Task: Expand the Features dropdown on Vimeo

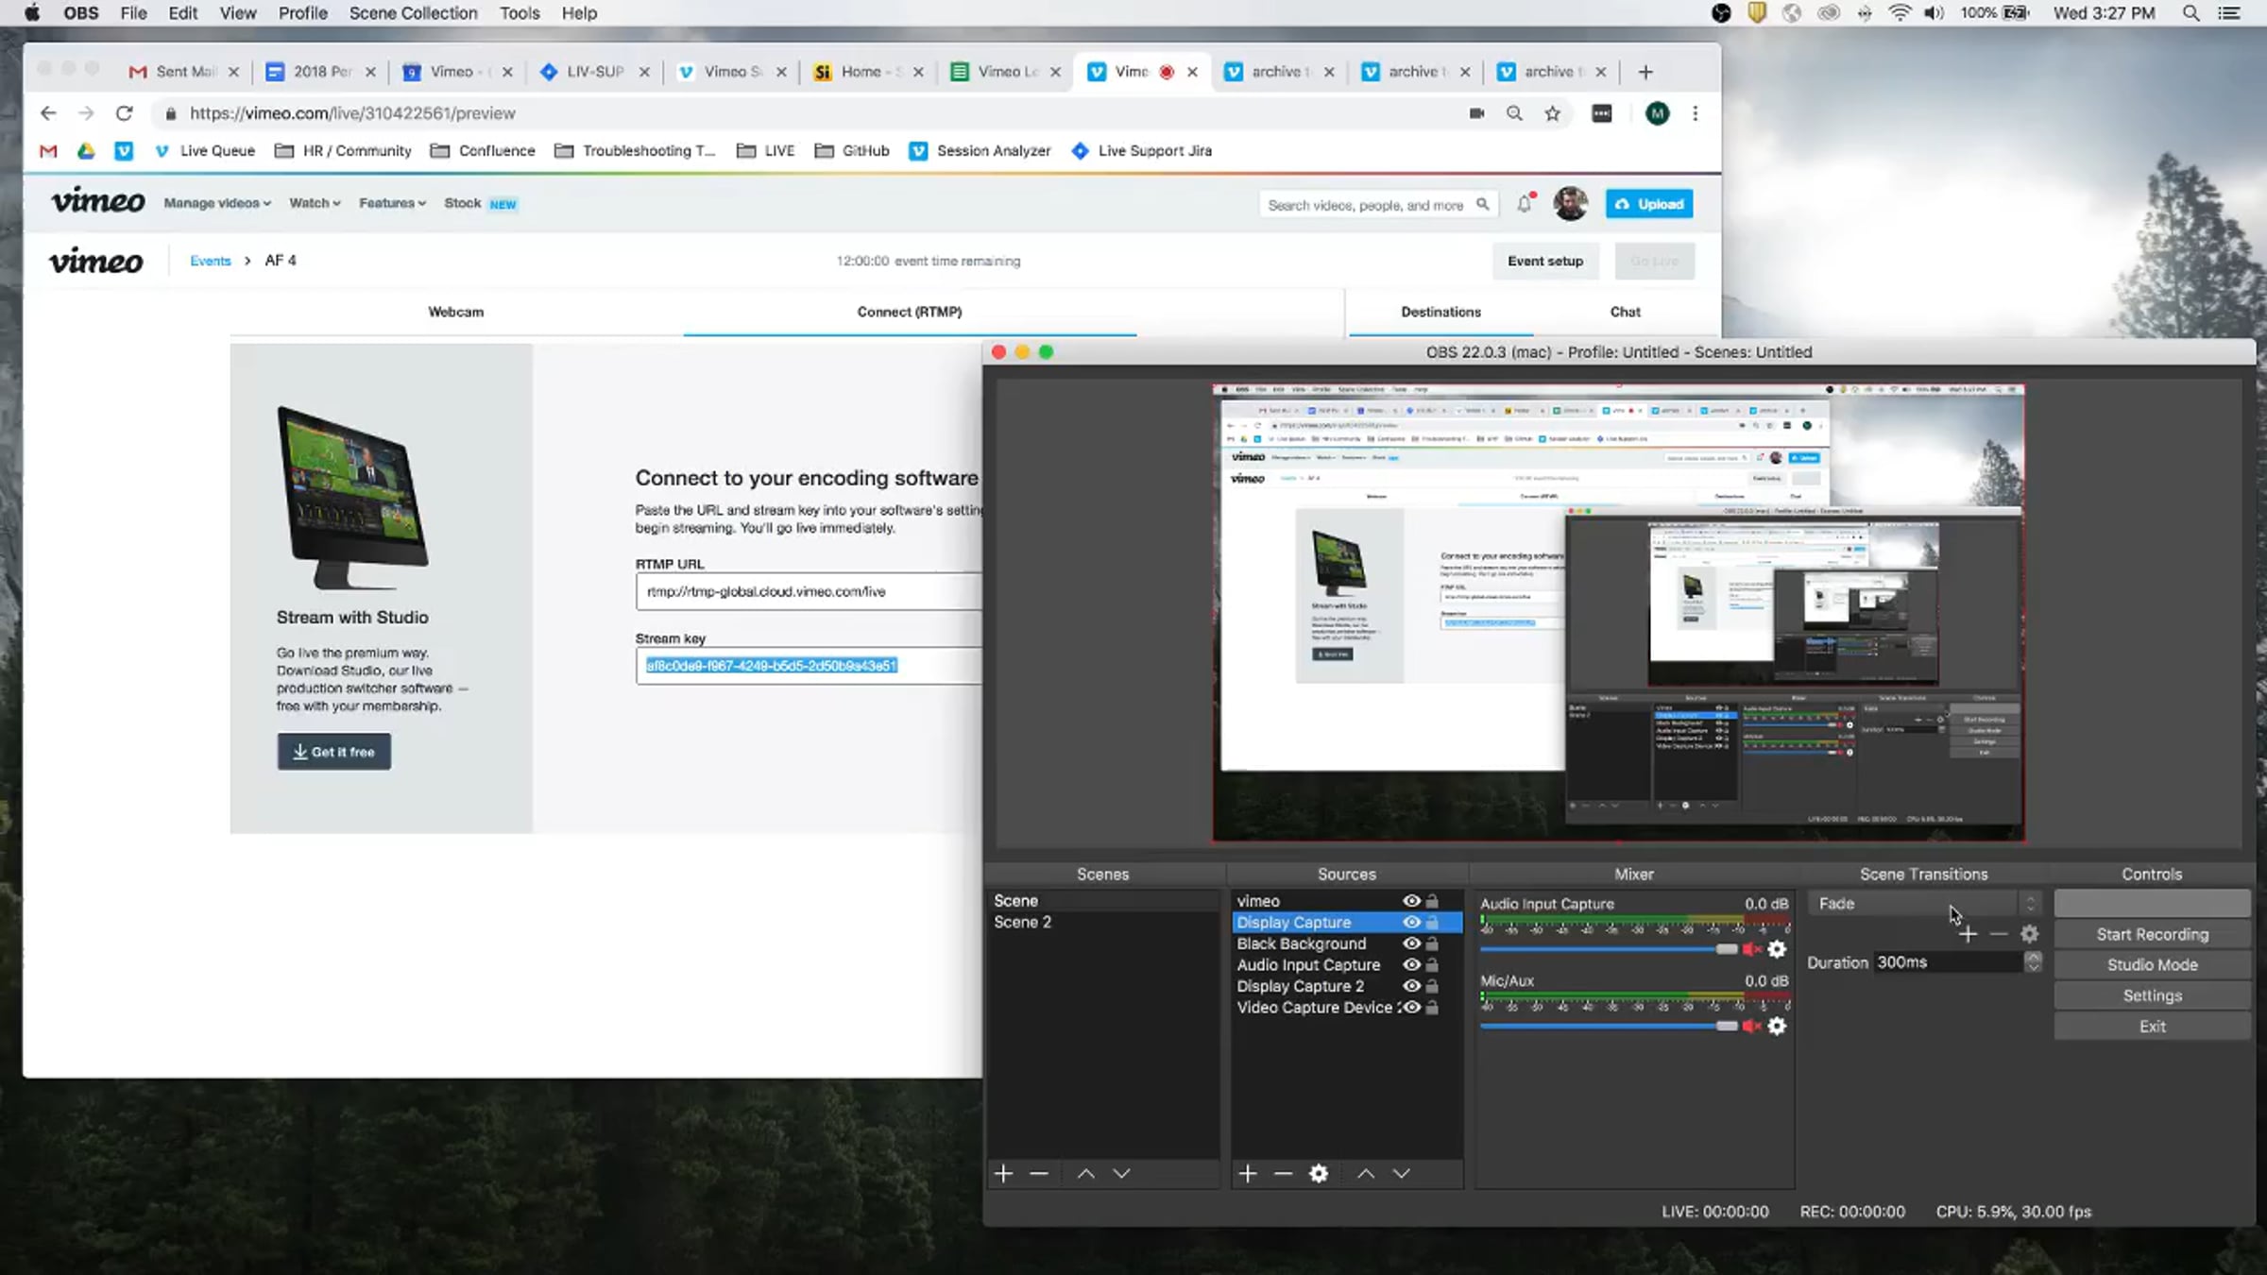Action: (392, 203)
